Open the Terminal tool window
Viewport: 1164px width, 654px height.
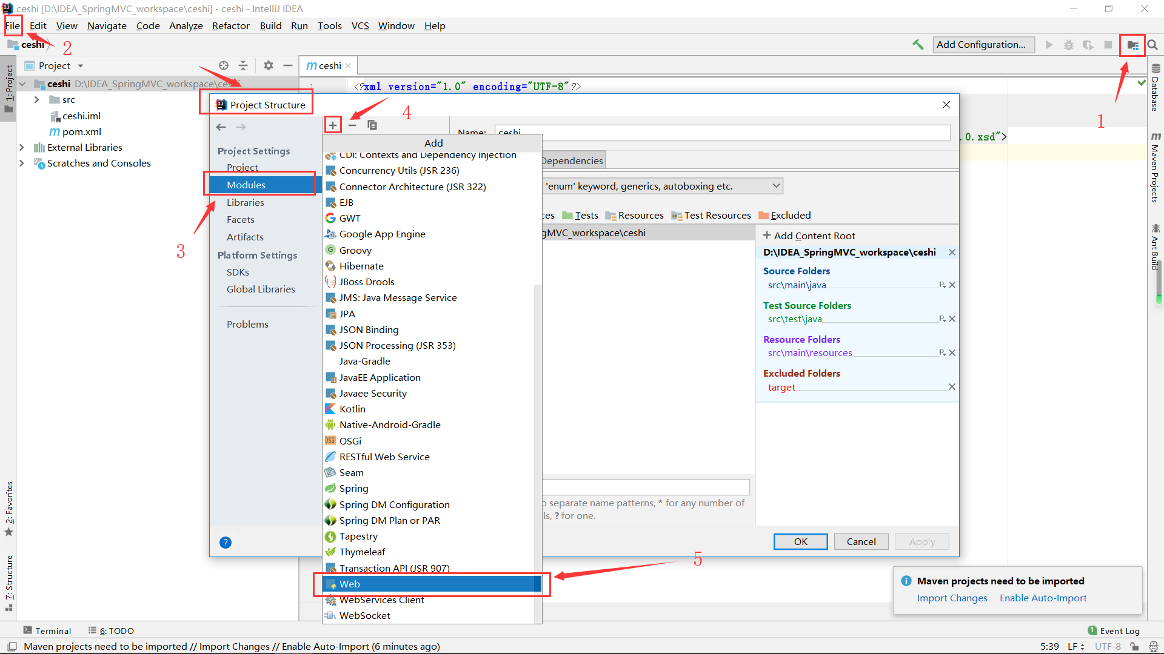tap(47, 630)
